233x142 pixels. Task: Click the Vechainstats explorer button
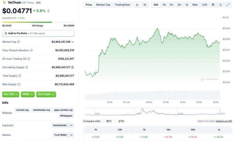[x=60, y=126]
